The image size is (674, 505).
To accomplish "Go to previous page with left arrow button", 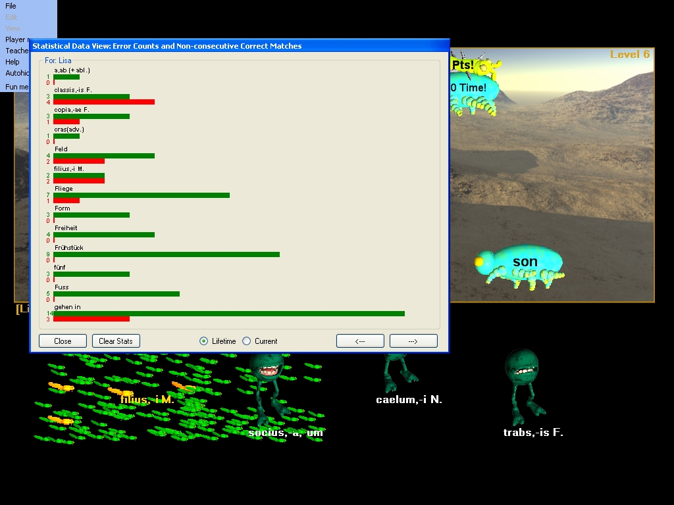I will pyautogui.click(x=360, y=341).
